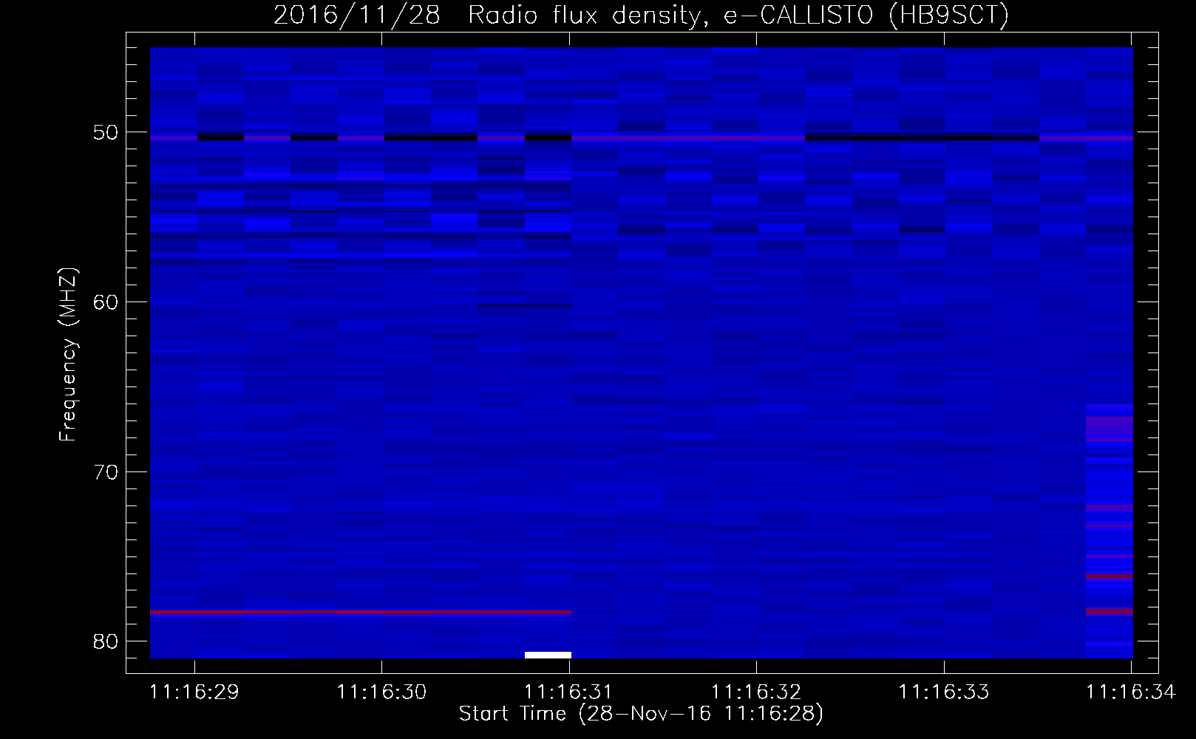Select the 11:16:34 time tick label
The image size is (1196, 739).
point(1130,692)
